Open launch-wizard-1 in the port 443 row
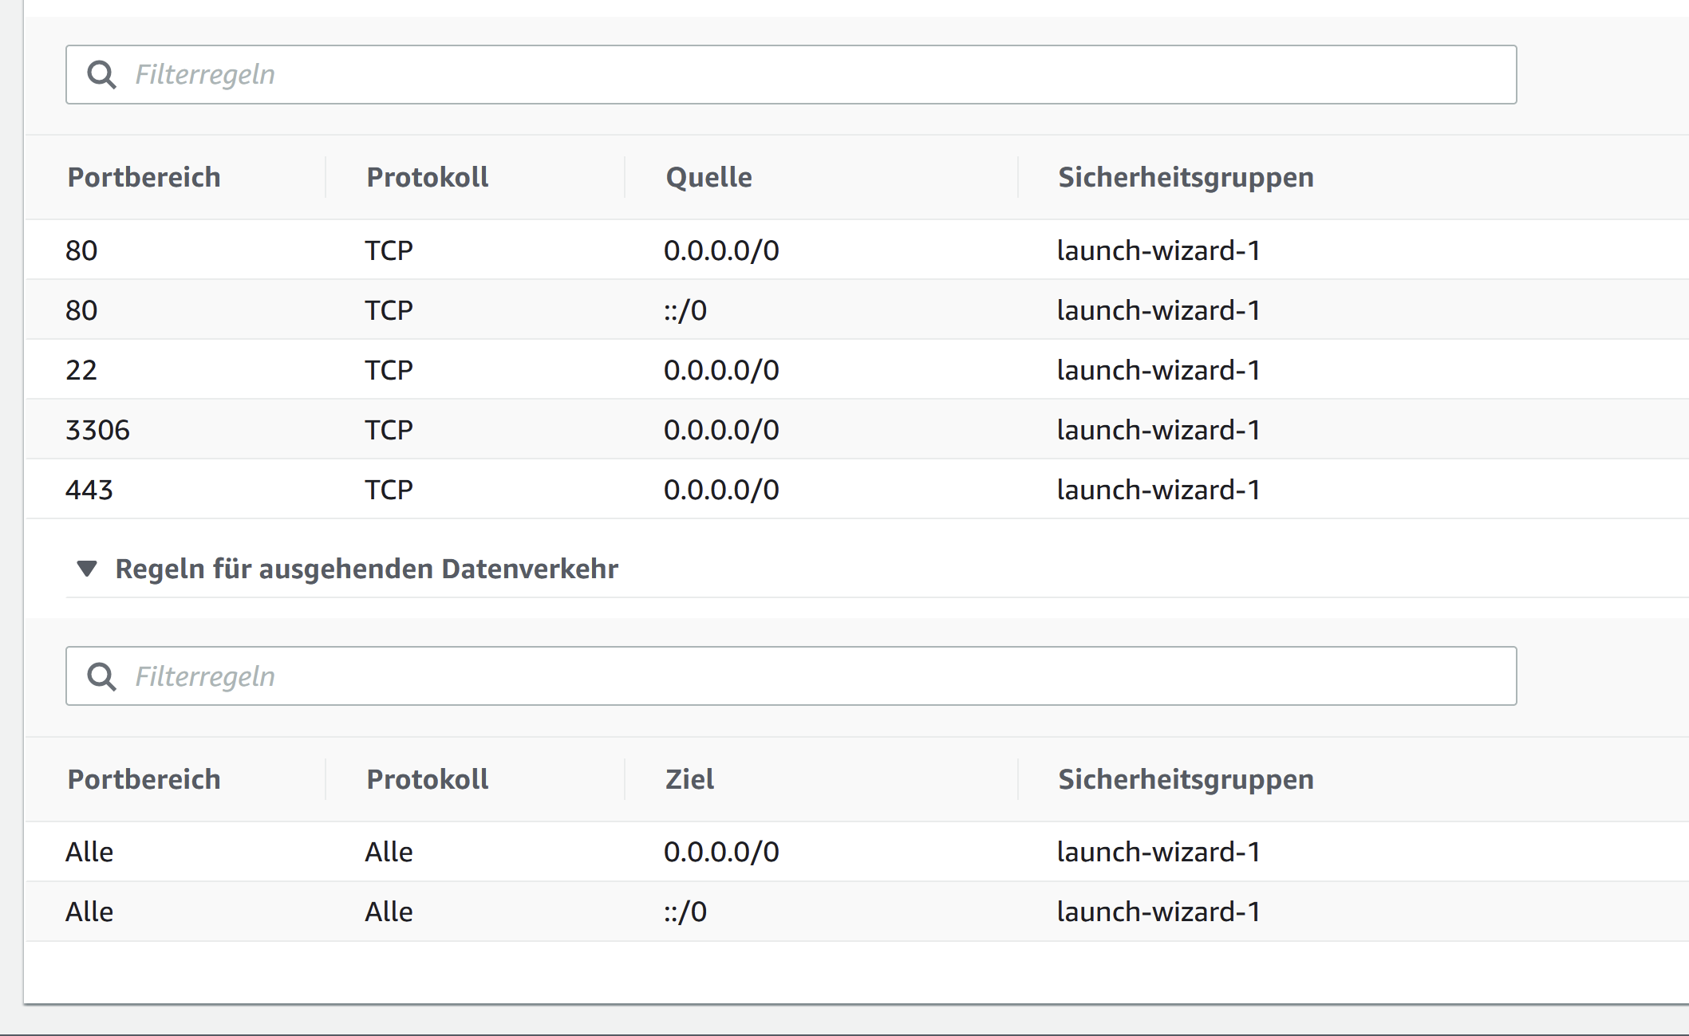This screenshot has height=1036, width=1689. click(1158, 490)
